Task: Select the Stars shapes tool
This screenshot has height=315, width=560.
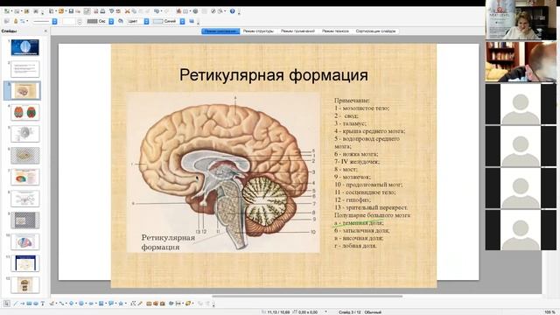Action: coord(121,304)
